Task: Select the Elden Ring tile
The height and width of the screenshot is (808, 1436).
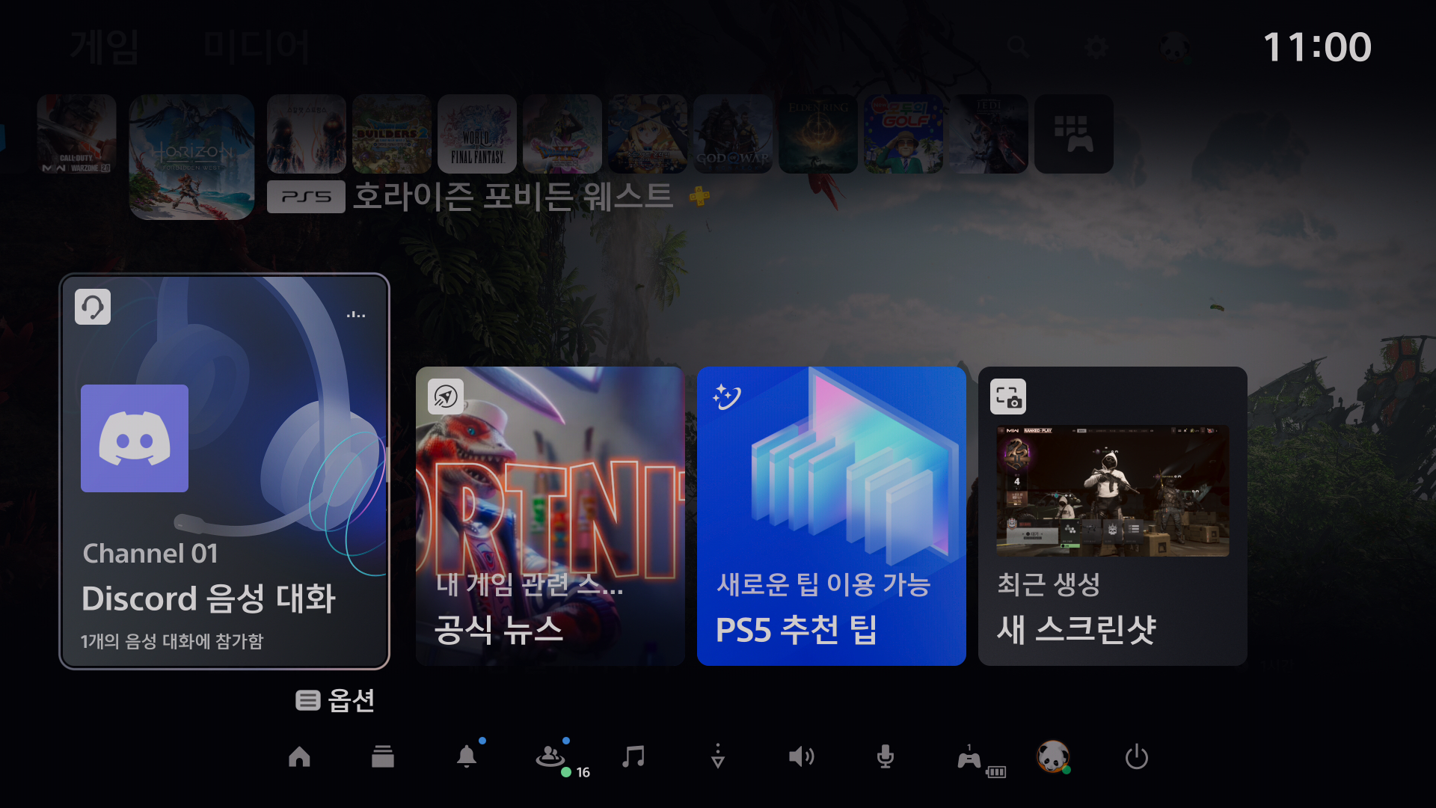Action: (818, 134)
